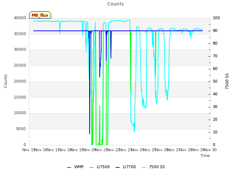This screenshot has height=174, width=232.
Task: Click the 30000 y-axis tick label
Action: pos(20,50)
